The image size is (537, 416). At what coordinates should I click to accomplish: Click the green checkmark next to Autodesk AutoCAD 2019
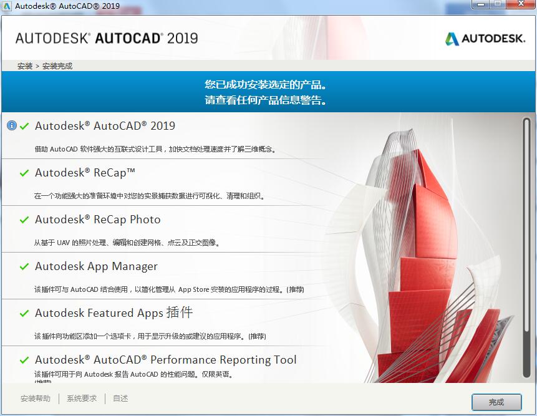pos(24,125)
